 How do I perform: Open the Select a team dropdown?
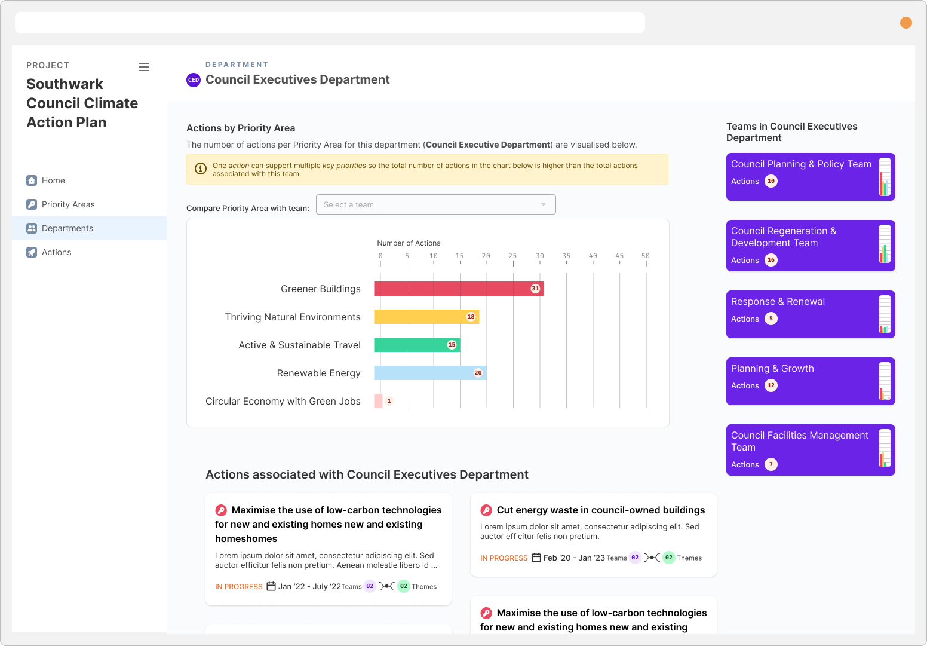pos(436,204)
